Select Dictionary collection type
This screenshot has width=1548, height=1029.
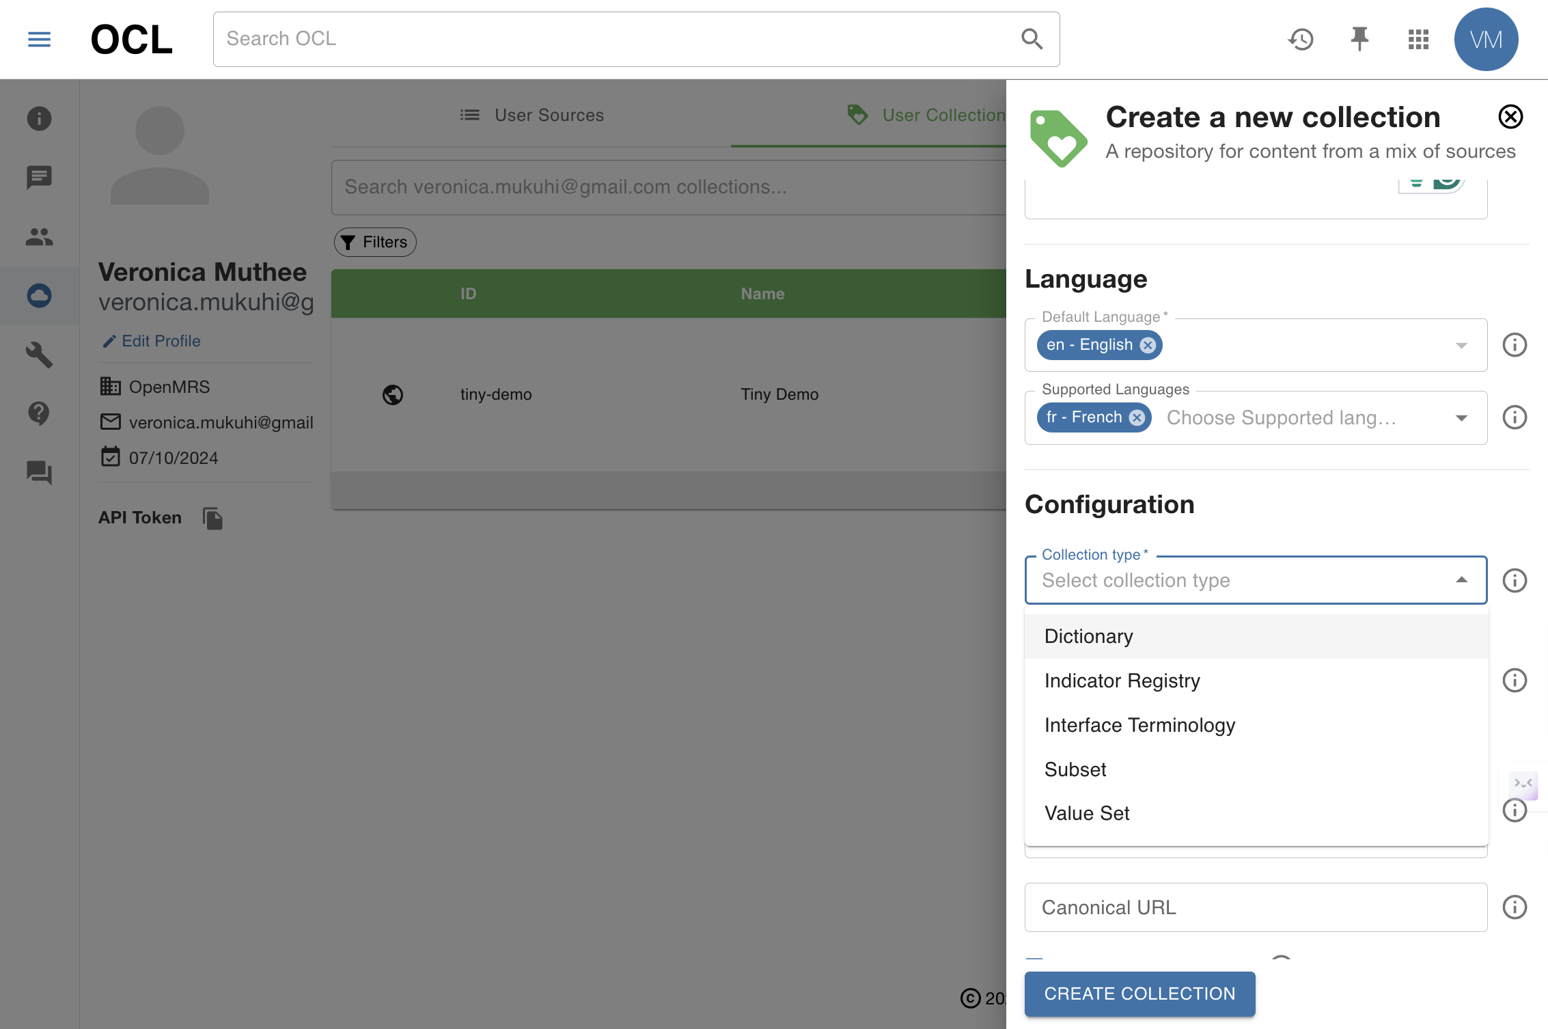pos(1256,636)
